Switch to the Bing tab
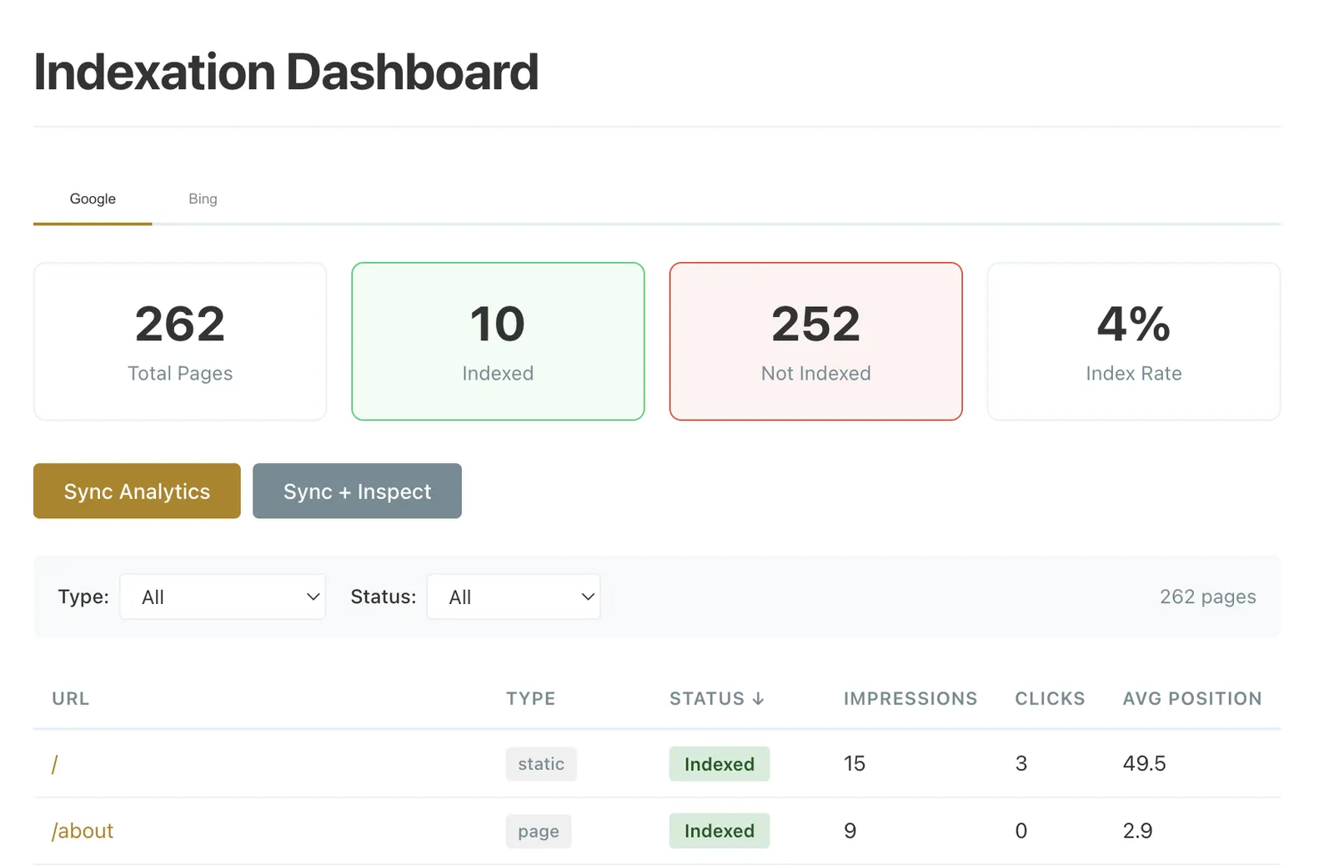Image resolution: width=1334 pixels, height=866 pixels. point(203,199)
